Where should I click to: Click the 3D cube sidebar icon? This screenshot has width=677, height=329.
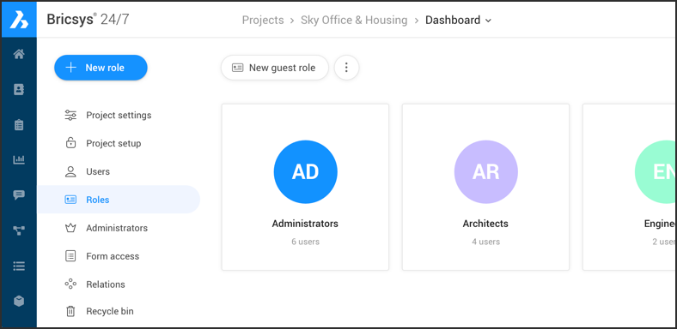pyautogui.click(x=19, y=302)
